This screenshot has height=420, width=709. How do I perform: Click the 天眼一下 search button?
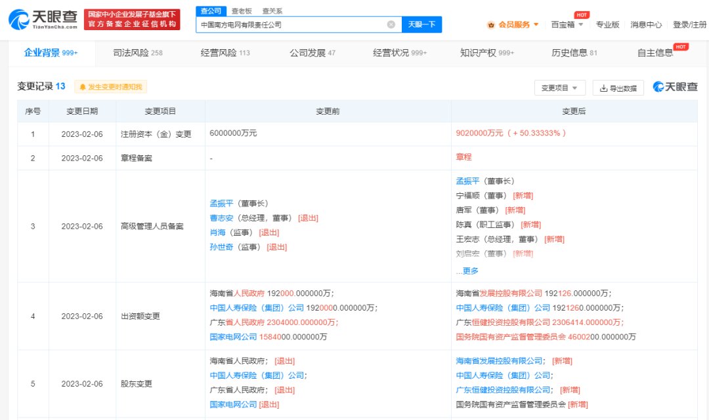point(421,24)
